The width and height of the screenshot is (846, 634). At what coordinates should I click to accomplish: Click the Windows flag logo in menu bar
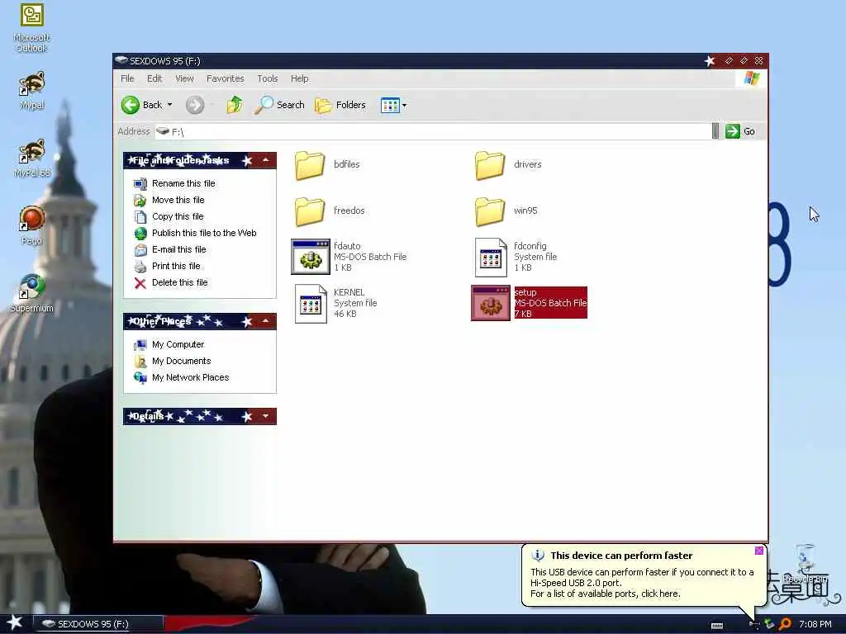tap(752, 78)
